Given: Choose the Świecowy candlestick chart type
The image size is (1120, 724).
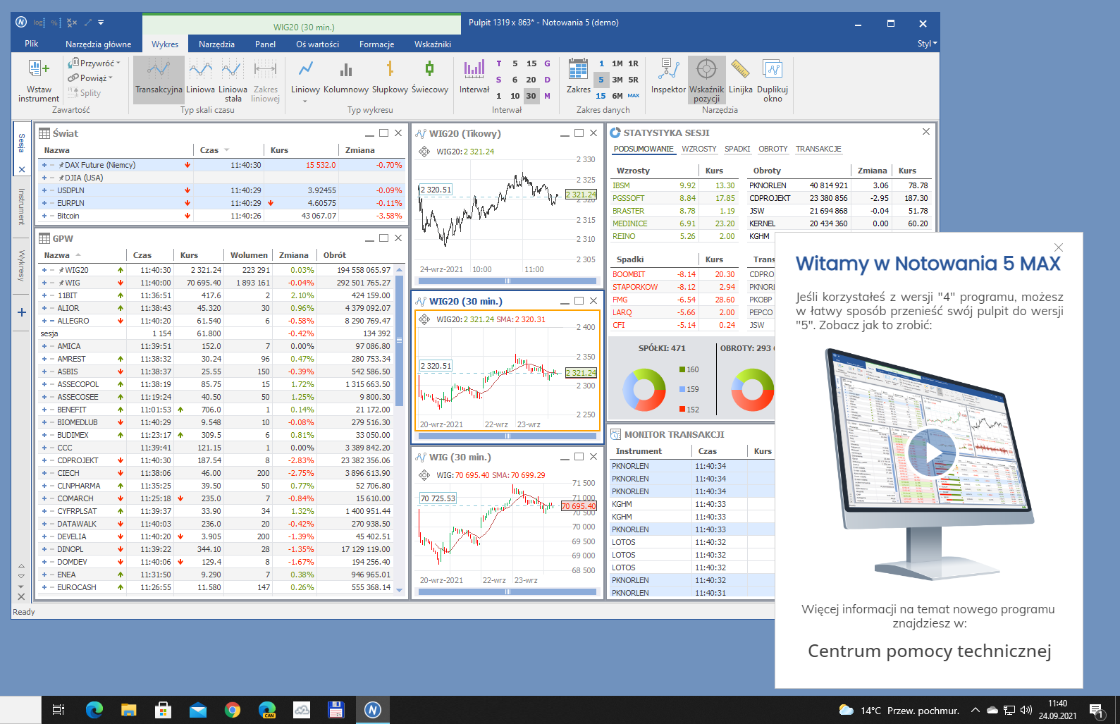Looking at the screenshot, I should pyautogui.click(x=429, y=77).
